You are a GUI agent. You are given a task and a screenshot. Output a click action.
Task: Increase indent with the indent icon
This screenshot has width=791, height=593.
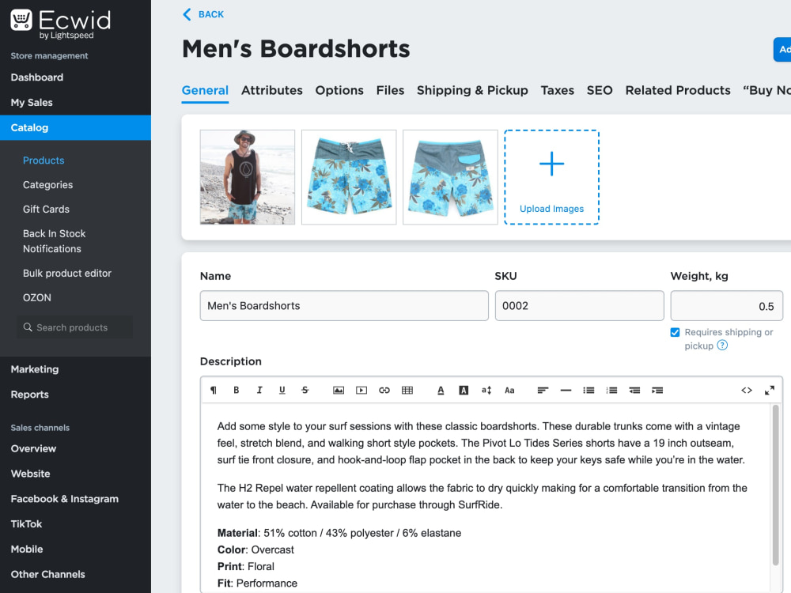657,391
